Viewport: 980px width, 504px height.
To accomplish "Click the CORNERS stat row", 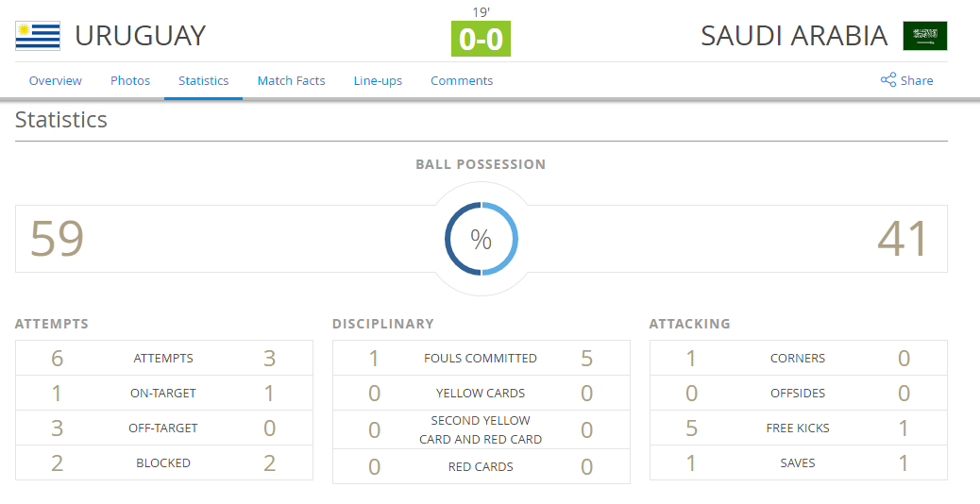I will pyautogui.click(x=799, y=358).
